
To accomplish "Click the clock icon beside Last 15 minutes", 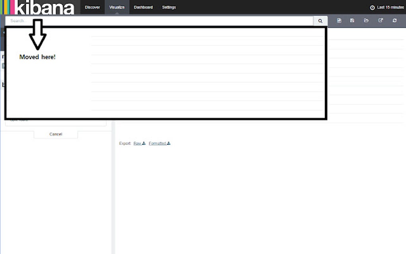I will click(x=372, y=7).
